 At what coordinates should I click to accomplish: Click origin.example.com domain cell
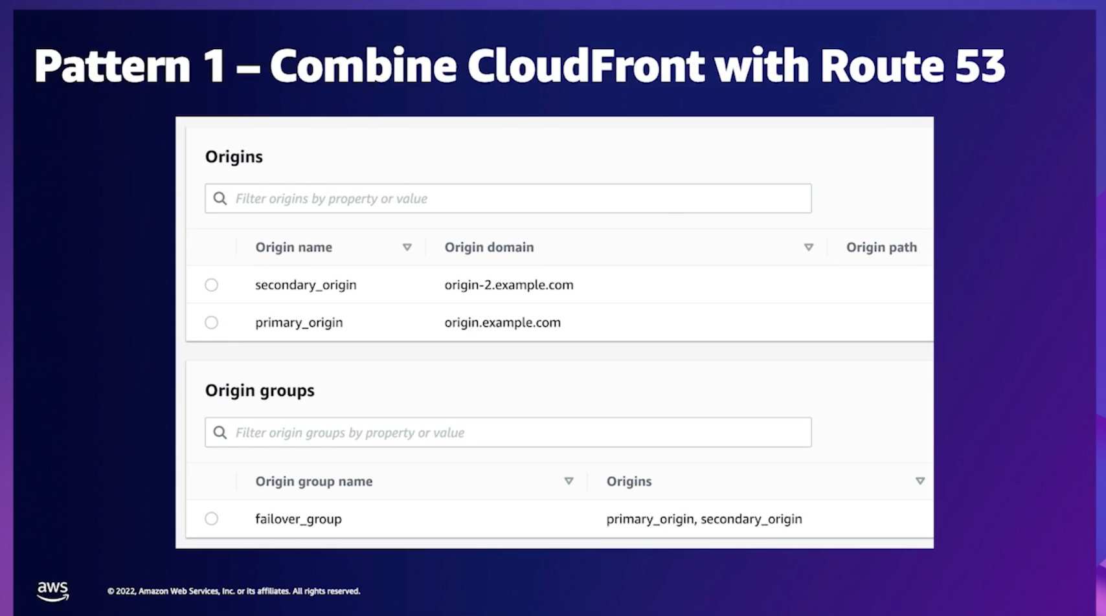(502, 322)
